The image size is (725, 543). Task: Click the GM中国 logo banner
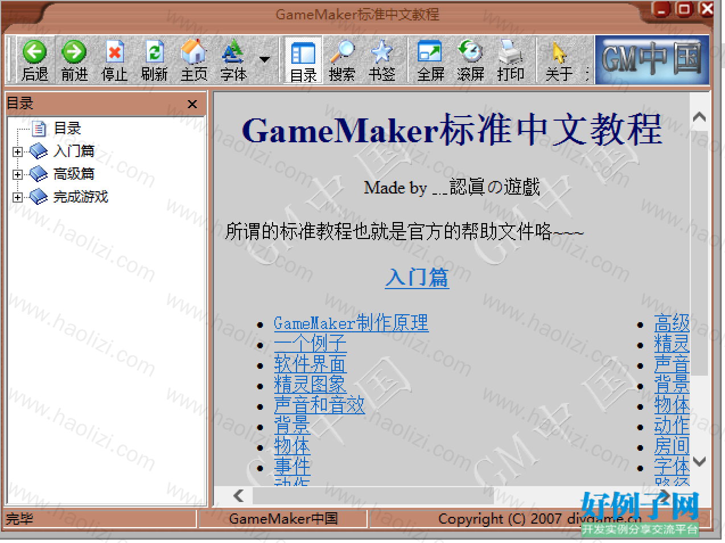(652, 59)
